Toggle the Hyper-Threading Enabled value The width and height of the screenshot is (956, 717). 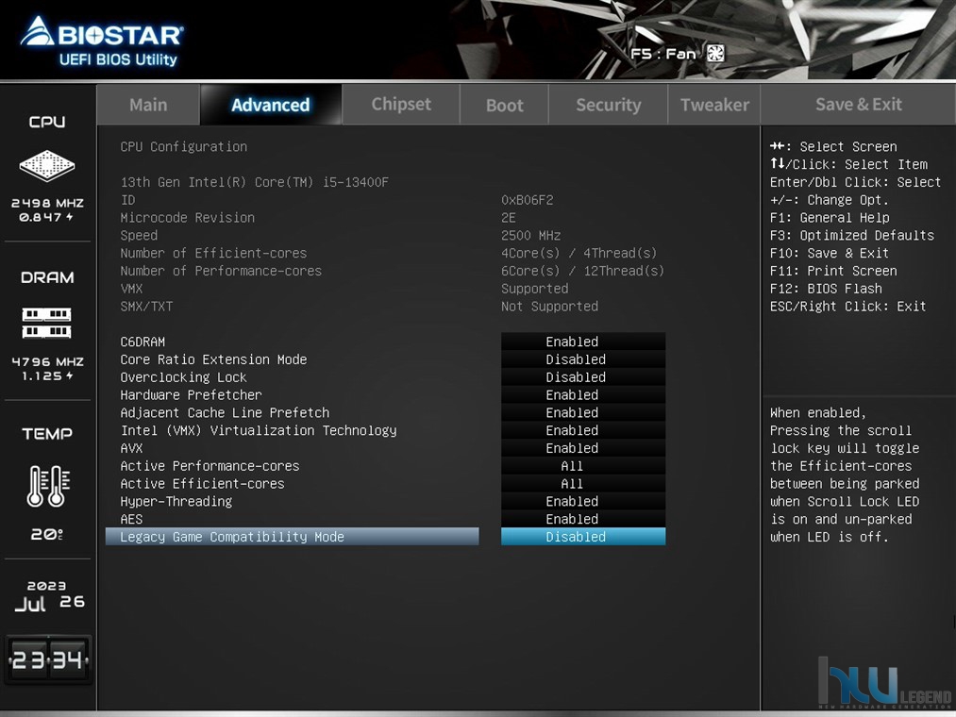[583, 501]
